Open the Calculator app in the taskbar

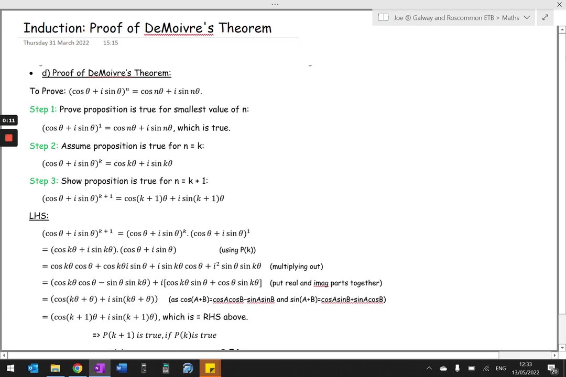click(166, 368)
